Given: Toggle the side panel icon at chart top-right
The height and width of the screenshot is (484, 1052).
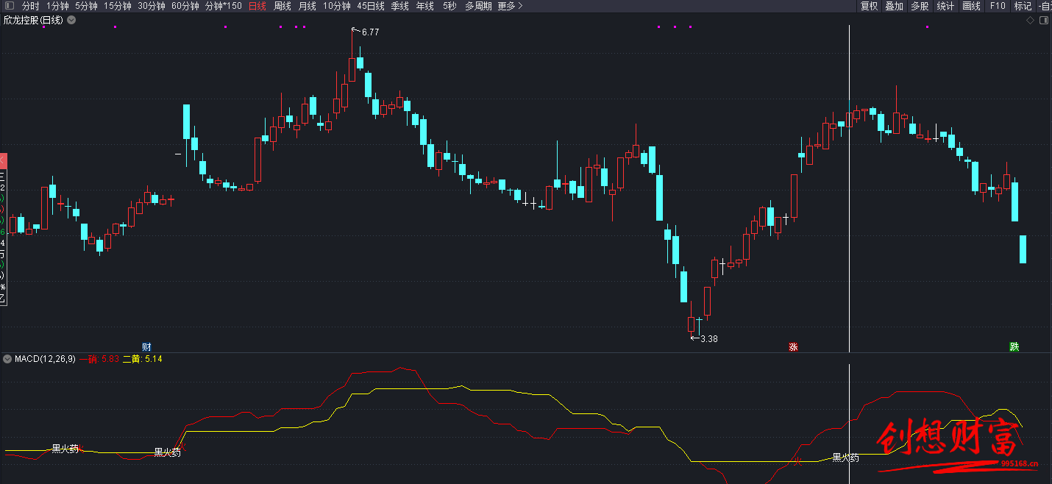Looking at the screenshot, I should [x=1044, y=21].
